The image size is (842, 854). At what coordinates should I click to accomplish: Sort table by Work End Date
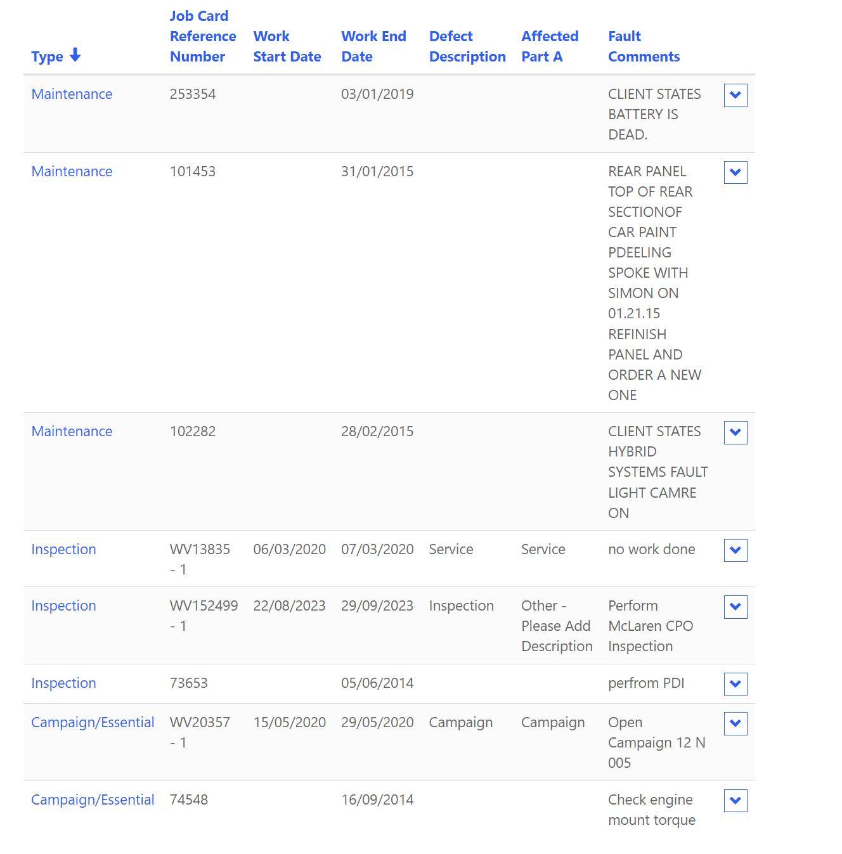coord(373,46)
